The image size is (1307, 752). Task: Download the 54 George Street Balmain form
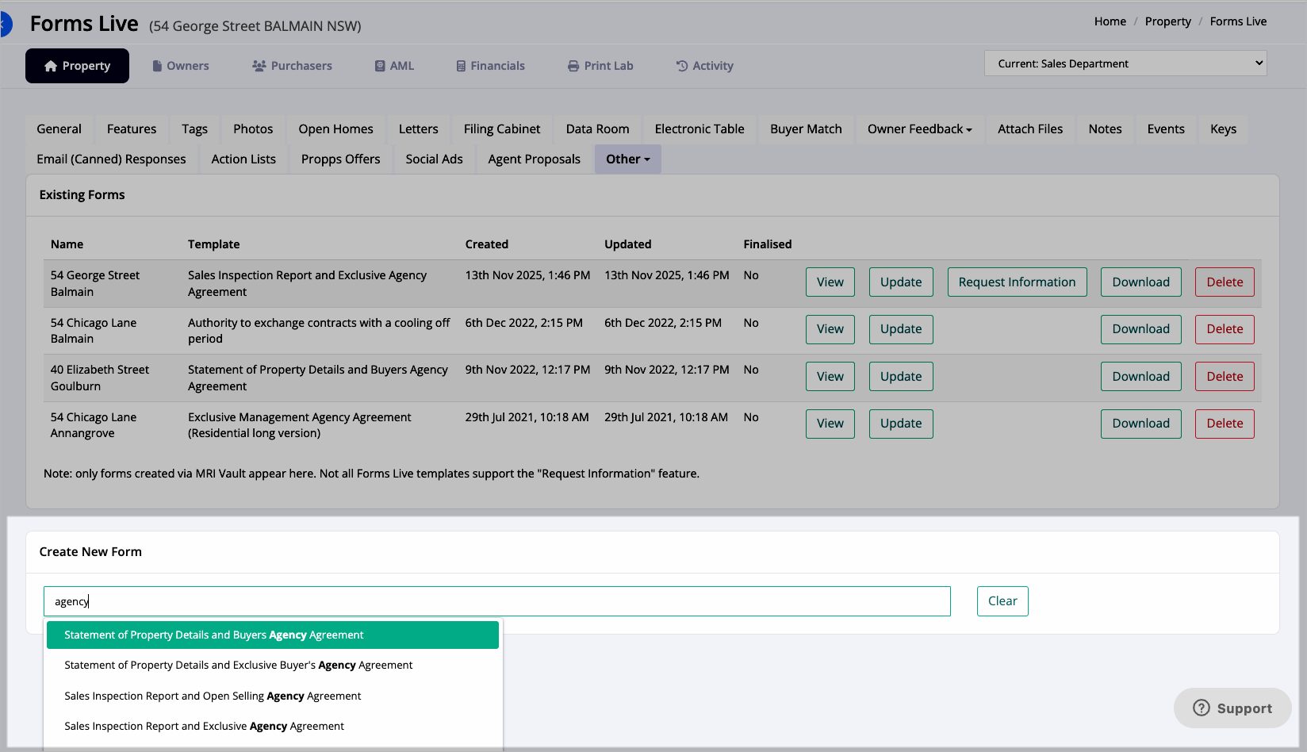(1140, 282)
